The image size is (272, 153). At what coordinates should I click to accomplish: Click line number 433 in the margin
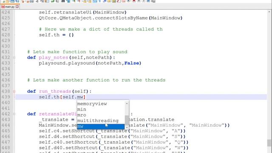point(6,63)
